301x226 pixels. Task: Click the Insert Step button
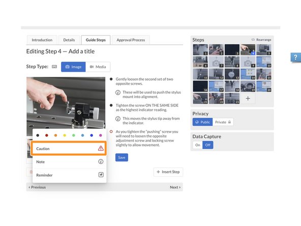168,172
